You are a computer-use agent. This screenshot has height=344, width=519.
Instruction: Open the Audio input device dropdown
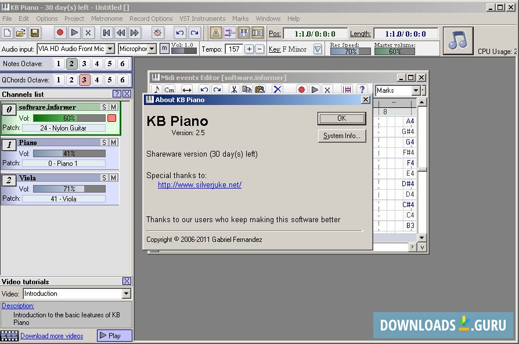click(110, 49)
